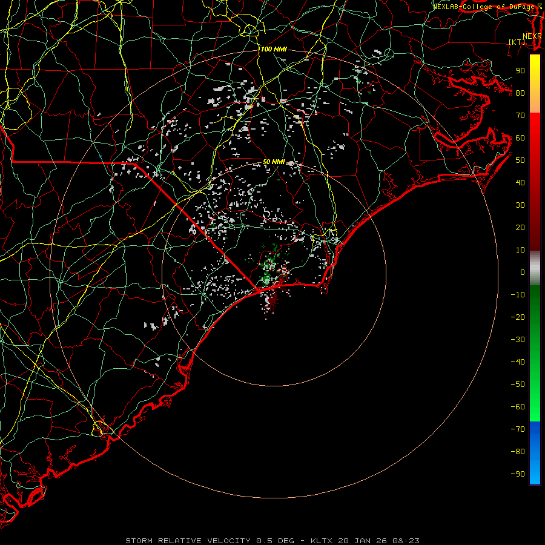545x545 pixels.
Task: Select the -60 value on velocity scale
Action: click(518, 407)
